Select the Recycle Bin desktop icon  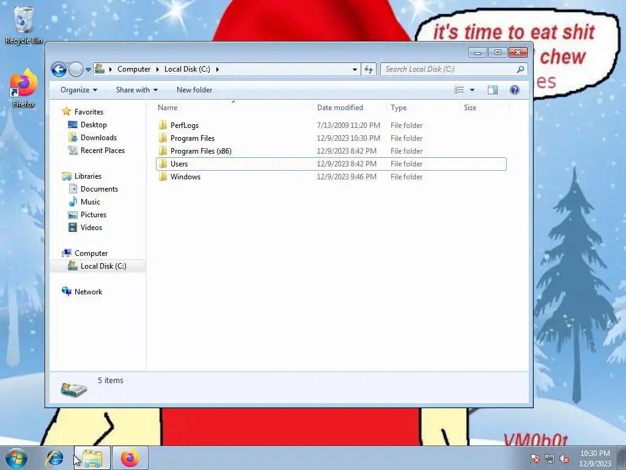pos(24,24)
